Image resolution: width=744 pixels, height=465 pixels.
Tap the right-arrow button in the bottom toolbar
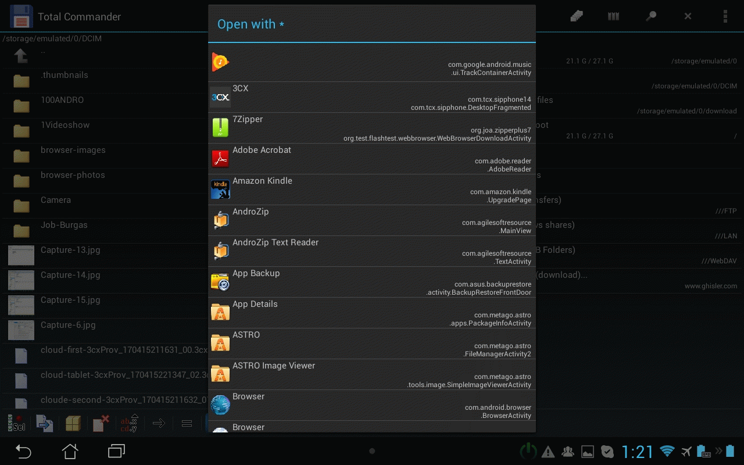(159, 423)
